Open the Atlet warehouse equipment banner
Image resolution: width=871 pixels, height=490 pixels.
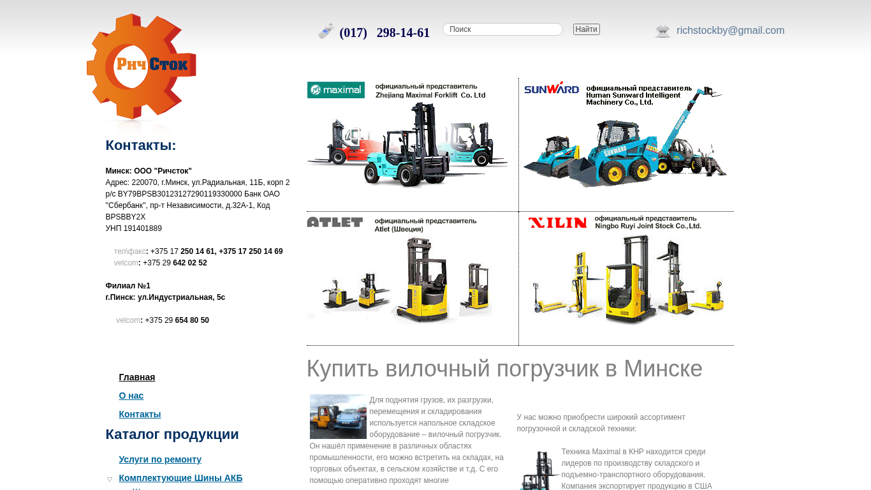(x=407, y=270)
